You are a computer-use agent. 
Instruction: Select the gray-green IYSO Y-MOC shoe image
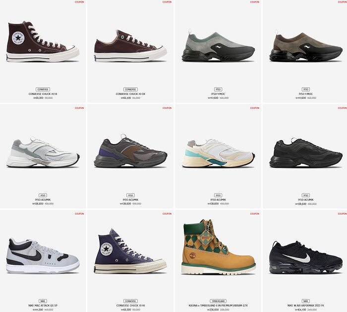click(x=218, y=46)
